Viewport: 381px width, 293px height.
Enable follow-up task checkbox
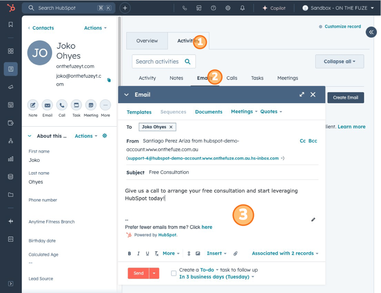174,274
